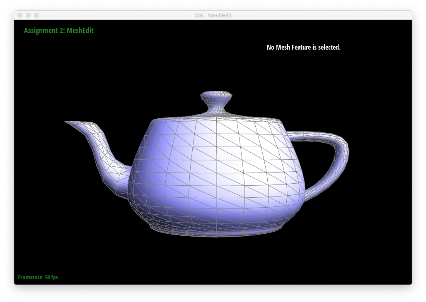Click the red close window button
Screen dimensions: 426x302
[x=20, y=15]
